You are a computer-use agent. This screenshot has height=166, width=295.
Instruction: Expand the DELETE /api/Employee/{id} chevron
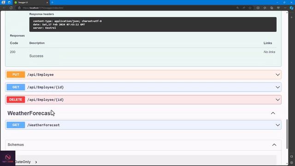[277, 100]
